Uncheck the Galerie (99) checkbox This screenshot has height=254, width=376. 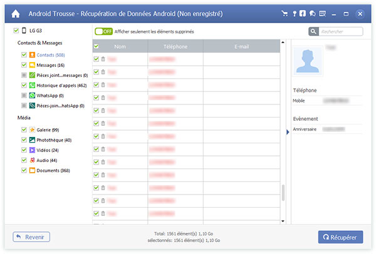(x=24, y=130)
